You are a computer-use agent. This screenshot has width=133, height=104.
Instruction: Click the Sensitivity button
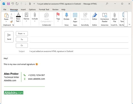click(x=85, y=18)
